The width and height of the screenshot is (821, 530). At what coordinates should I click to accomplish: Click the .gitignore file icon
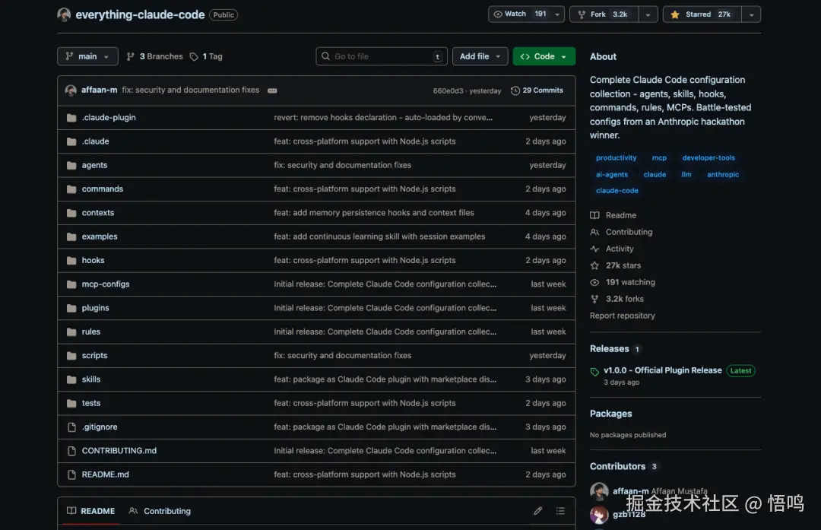(71, 427)
